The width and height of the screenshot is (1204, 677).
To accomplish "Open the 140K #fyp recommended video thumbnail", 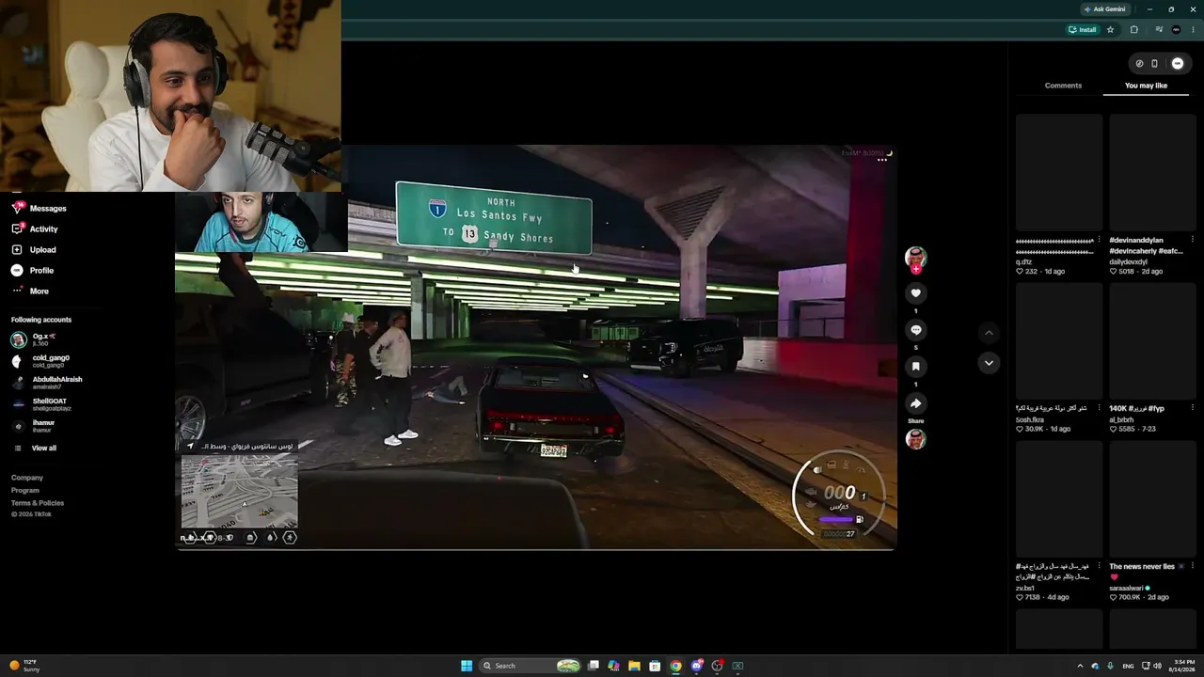I will [1152, 340].
